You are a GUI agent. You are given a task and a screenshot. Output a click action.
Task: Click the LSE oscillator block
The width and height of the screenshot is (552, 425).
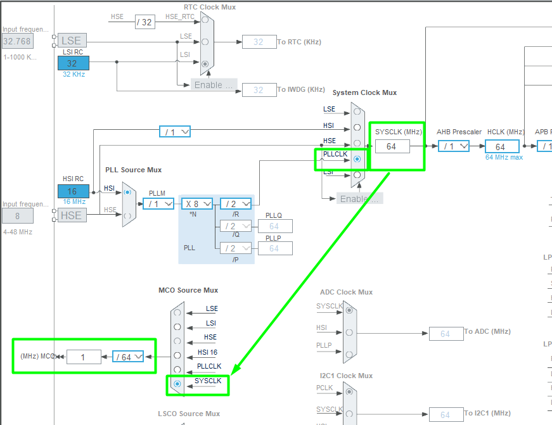pyautogui.click(x=71, y=41)
